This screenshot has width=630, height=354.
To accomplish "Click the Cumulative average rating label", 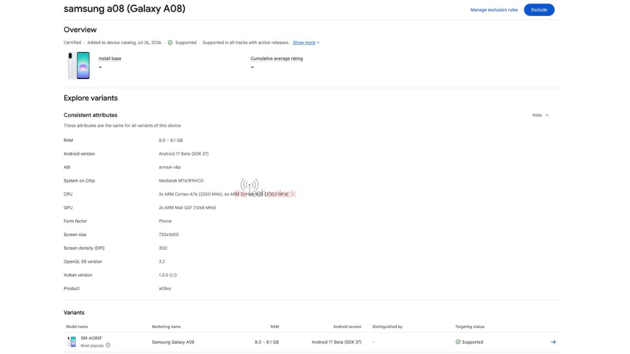I will [277, 59].
